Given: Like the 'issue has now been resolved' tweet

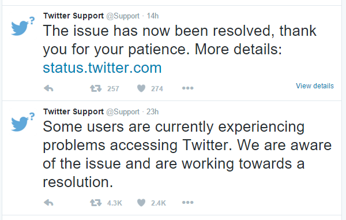Looking at the screenshot, I should (x=141, y=88).
